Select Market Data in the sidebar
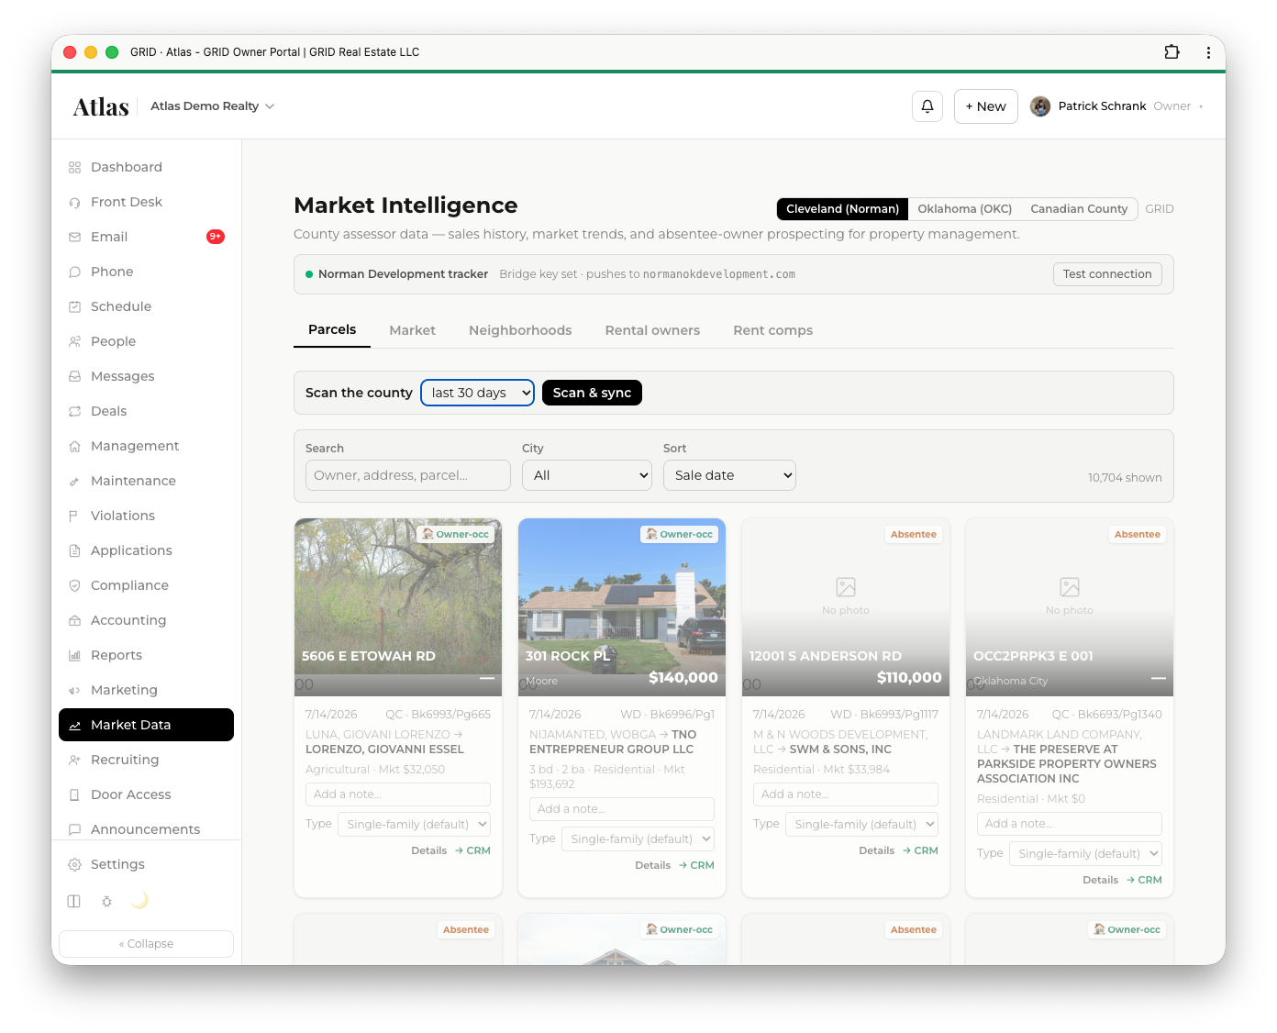This screenshot has width=1277, height=1033. 146,725
